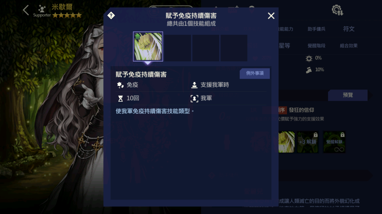Open the 覺醒階段 tab
This screenshot has width=382, height=214.
[x=316, y=46]
